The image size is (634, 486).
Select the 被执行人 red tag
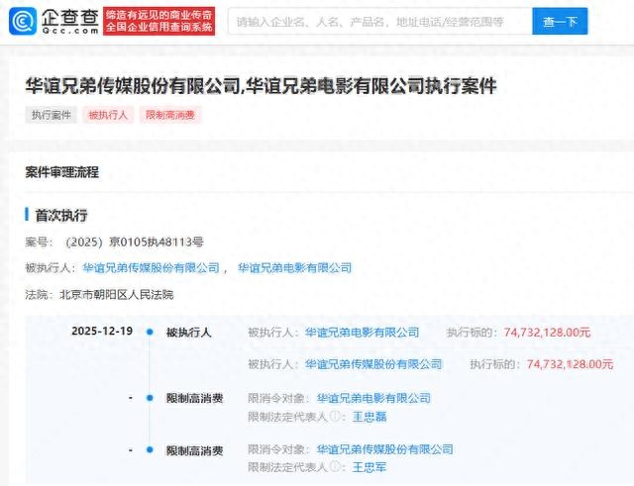coord(108,115)
